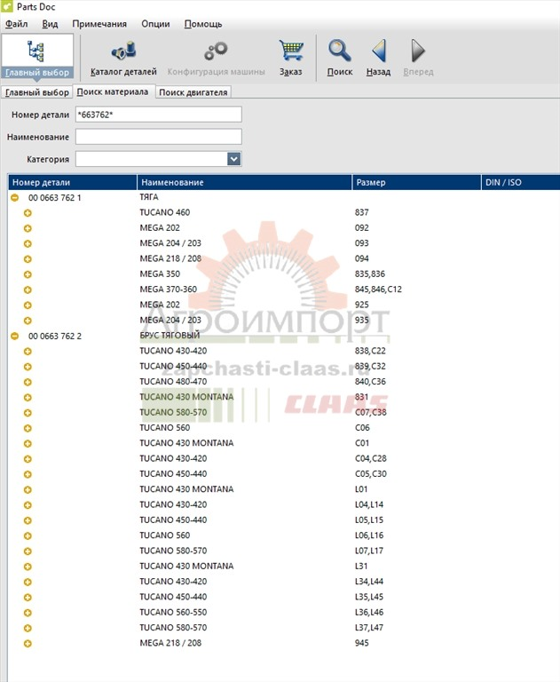
Task: Click the Наименование input field
Action: (159, 137)
